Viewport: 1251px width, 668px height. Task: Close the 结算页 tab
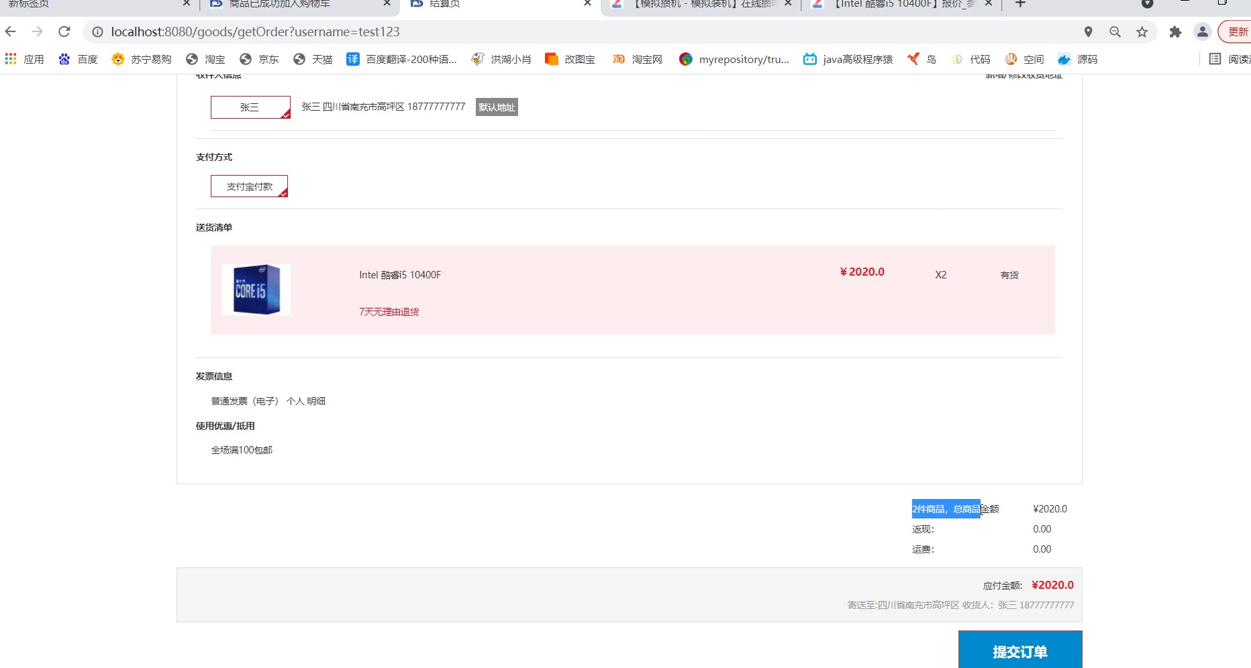(x=587, y=4)
